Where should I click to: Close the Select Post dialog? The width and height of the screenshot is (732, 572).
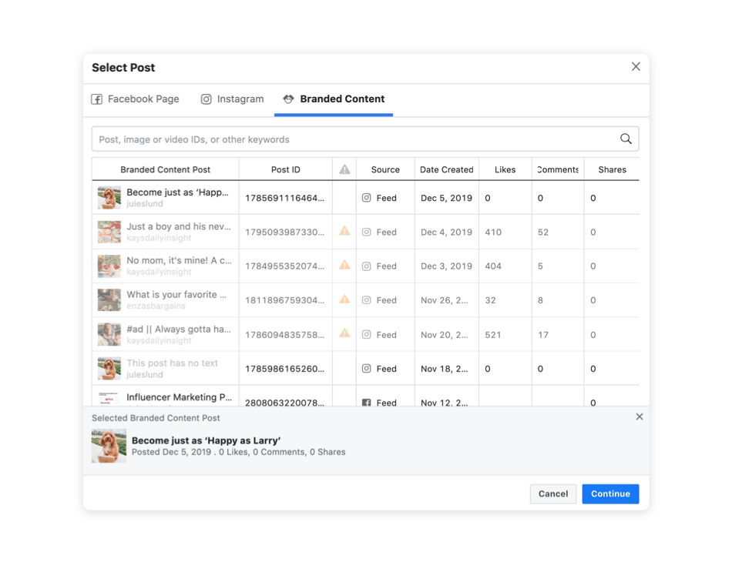coord(636,67)
